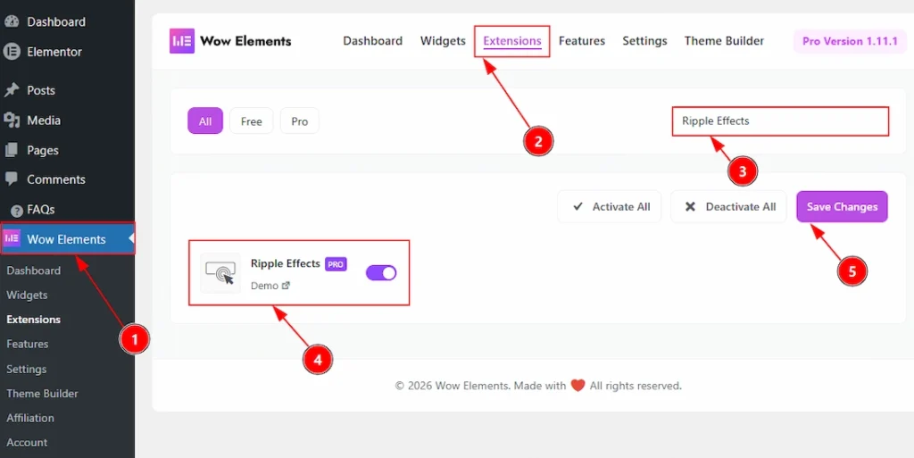This screenshot has width=914, height=458.
Task: Filter extensions by Pro
Action: [300, 121]
